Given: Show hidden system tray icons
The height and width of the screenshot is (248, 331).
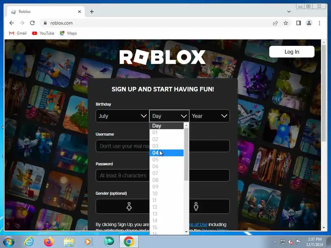Looking at the screenshot, I should (275, 242).
